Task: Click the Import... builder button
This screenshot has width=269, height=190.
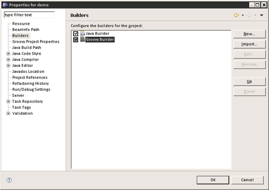Action: (249, 44)
